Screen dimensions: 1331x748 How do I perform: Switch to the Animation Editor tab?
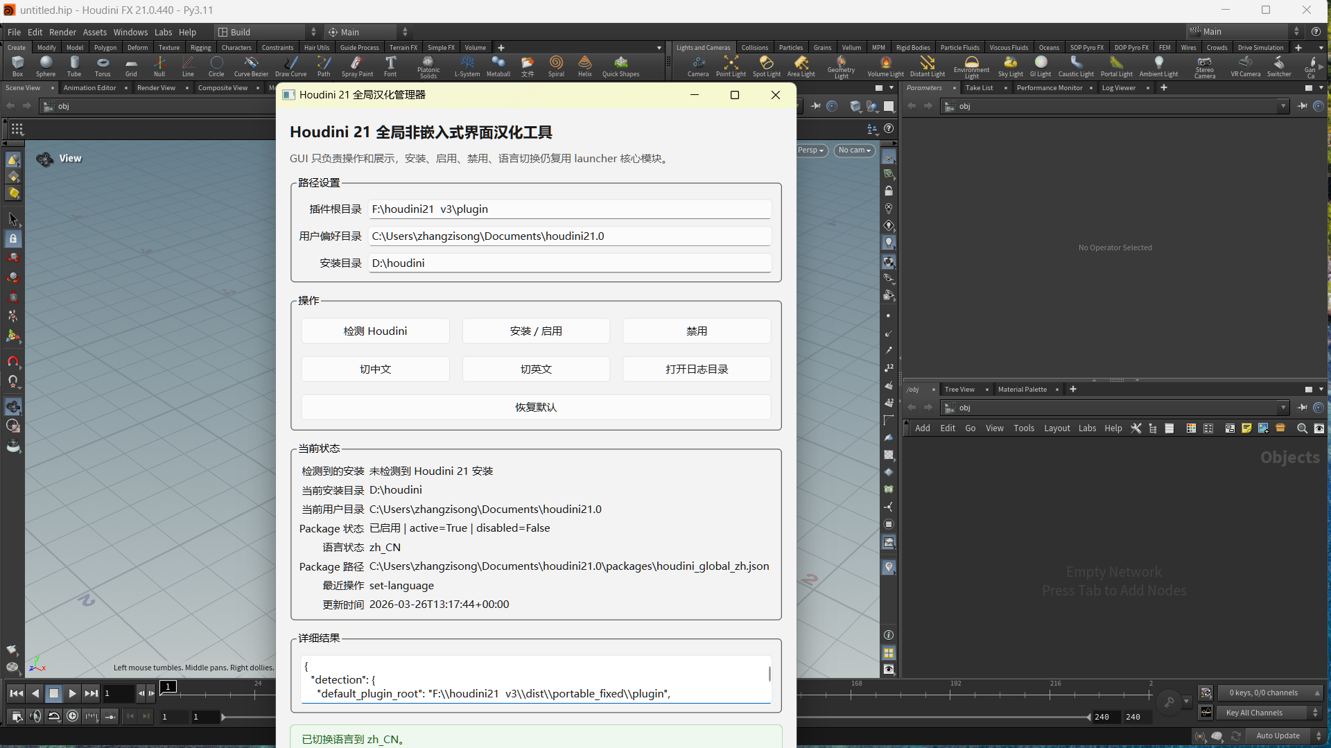(89, 88)
